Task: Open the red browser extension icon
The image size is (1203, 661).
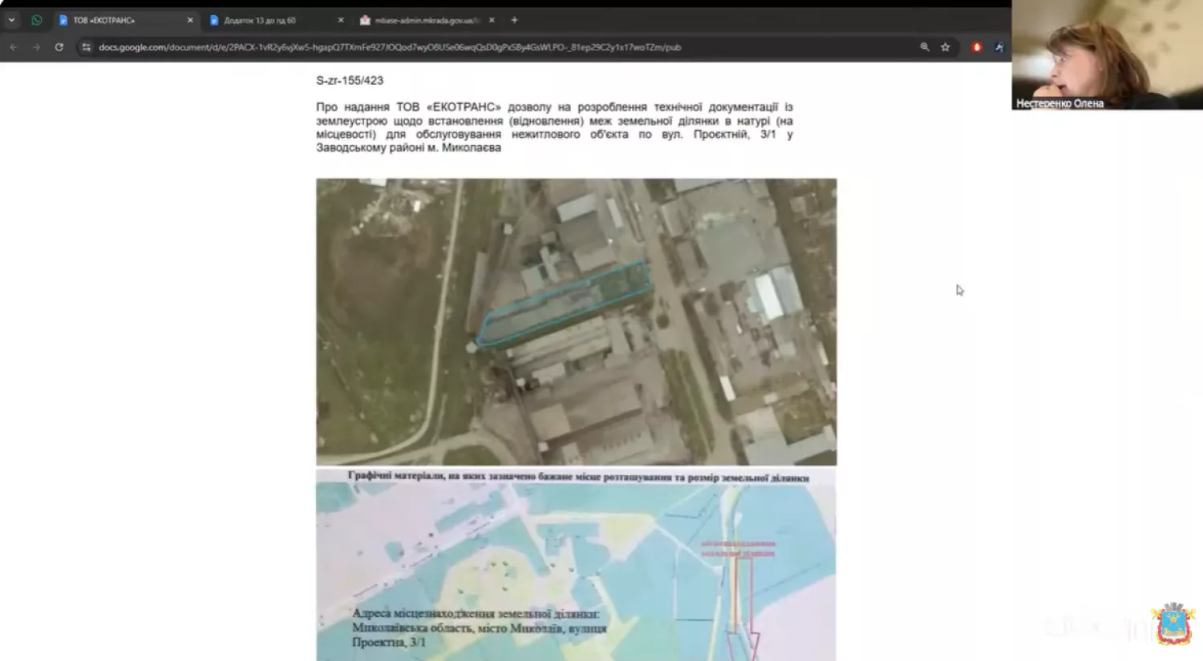Action: click(977, 47)
